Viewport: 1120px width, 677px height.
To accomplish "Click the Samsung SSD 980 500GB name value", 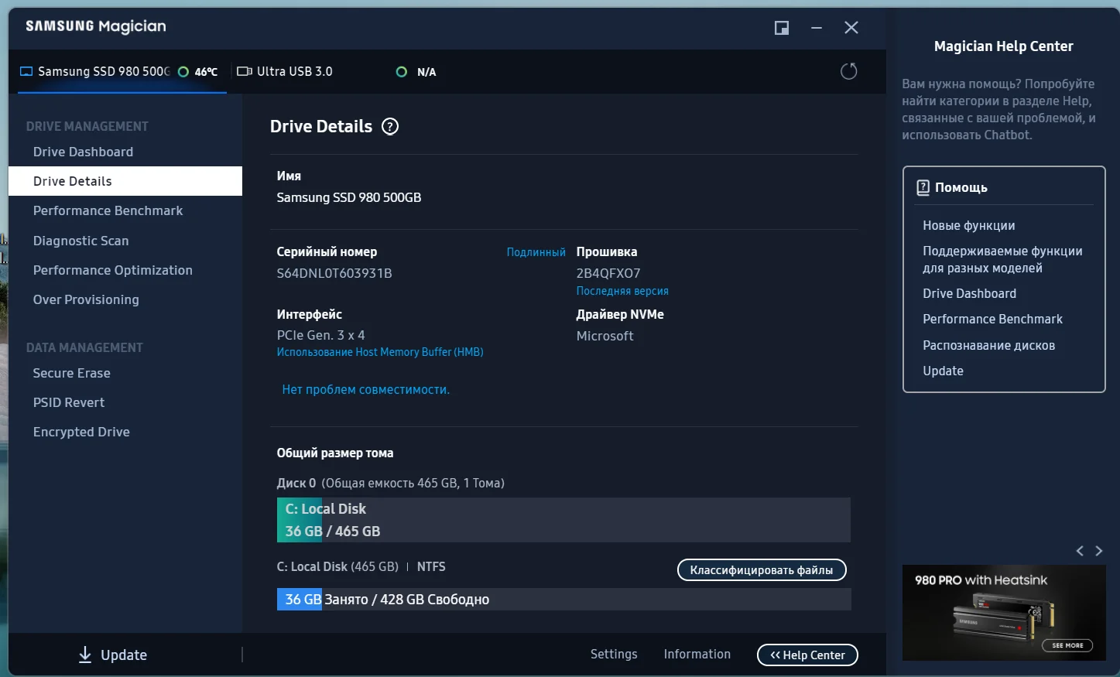I will click(349, 197).
